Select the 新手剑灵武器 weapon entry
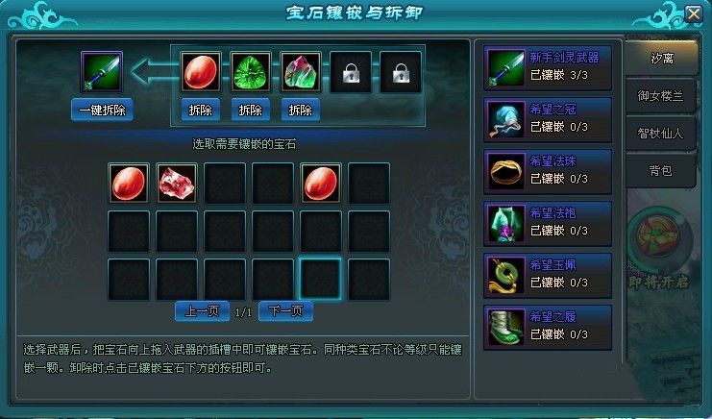This screenshot has width=712, height=419. point(548,68)
